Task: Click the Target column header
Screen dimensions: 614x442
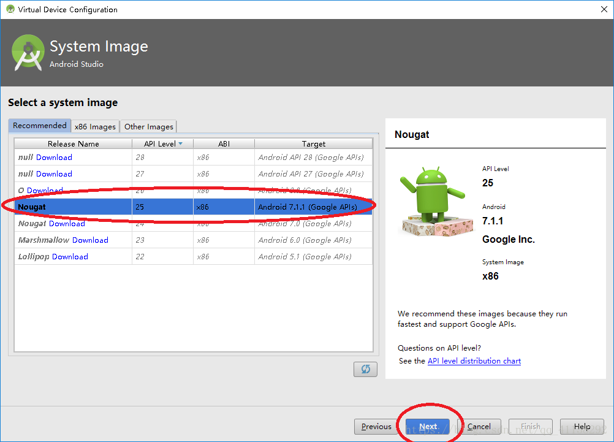Action: pyautogui.click(x=313, y=144)
